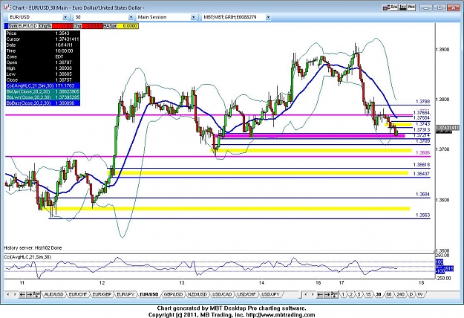This screenshot has width=464, height=318.
Task: Click the 1.3686 magenta level label
Action: [423, 153]
